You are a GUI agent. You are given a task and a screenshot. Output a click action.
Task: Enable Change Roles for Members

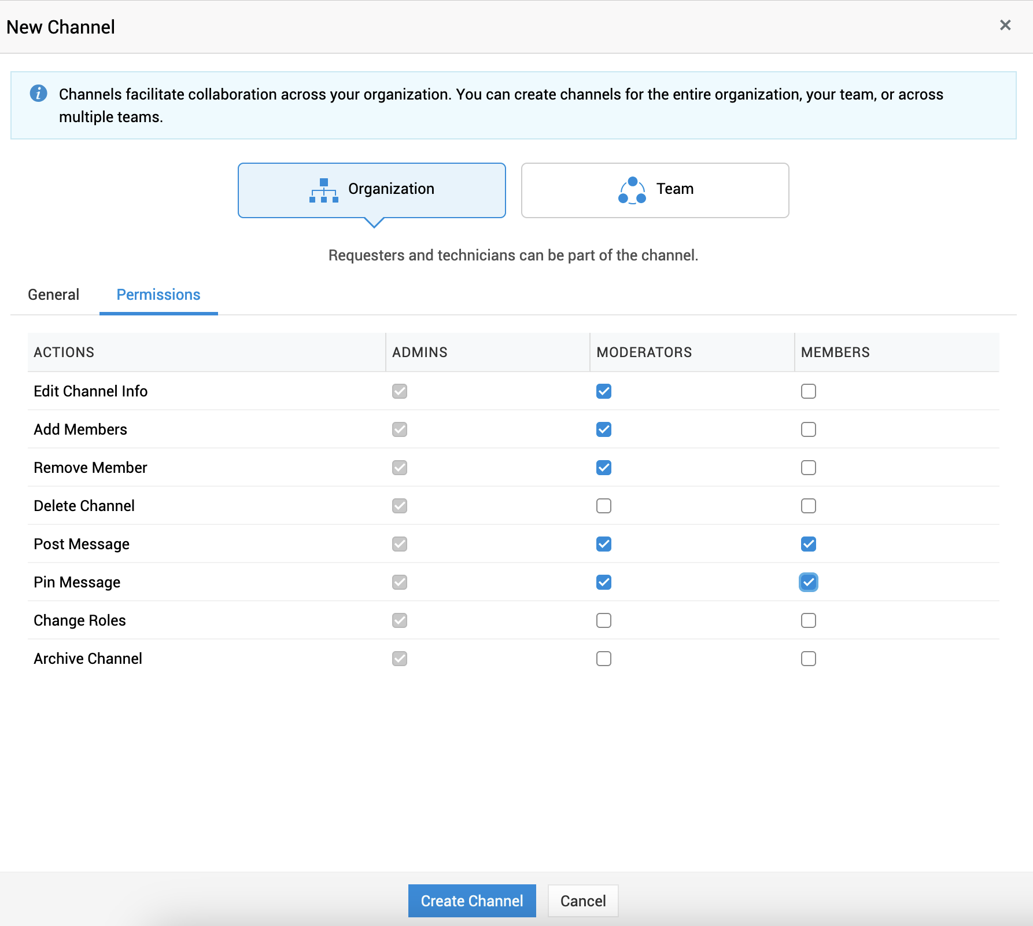pyautogui.click(x=809, y=620)
